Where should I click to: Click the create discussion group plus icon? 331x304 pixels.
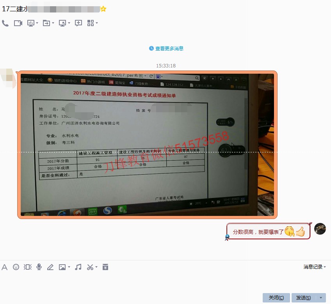(78, 23)
